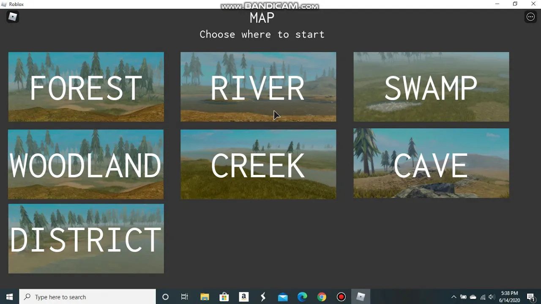Start at the CREEK location
Image resolution: width=541 pixels, height=304 pixels.
[x=258, y=164]
